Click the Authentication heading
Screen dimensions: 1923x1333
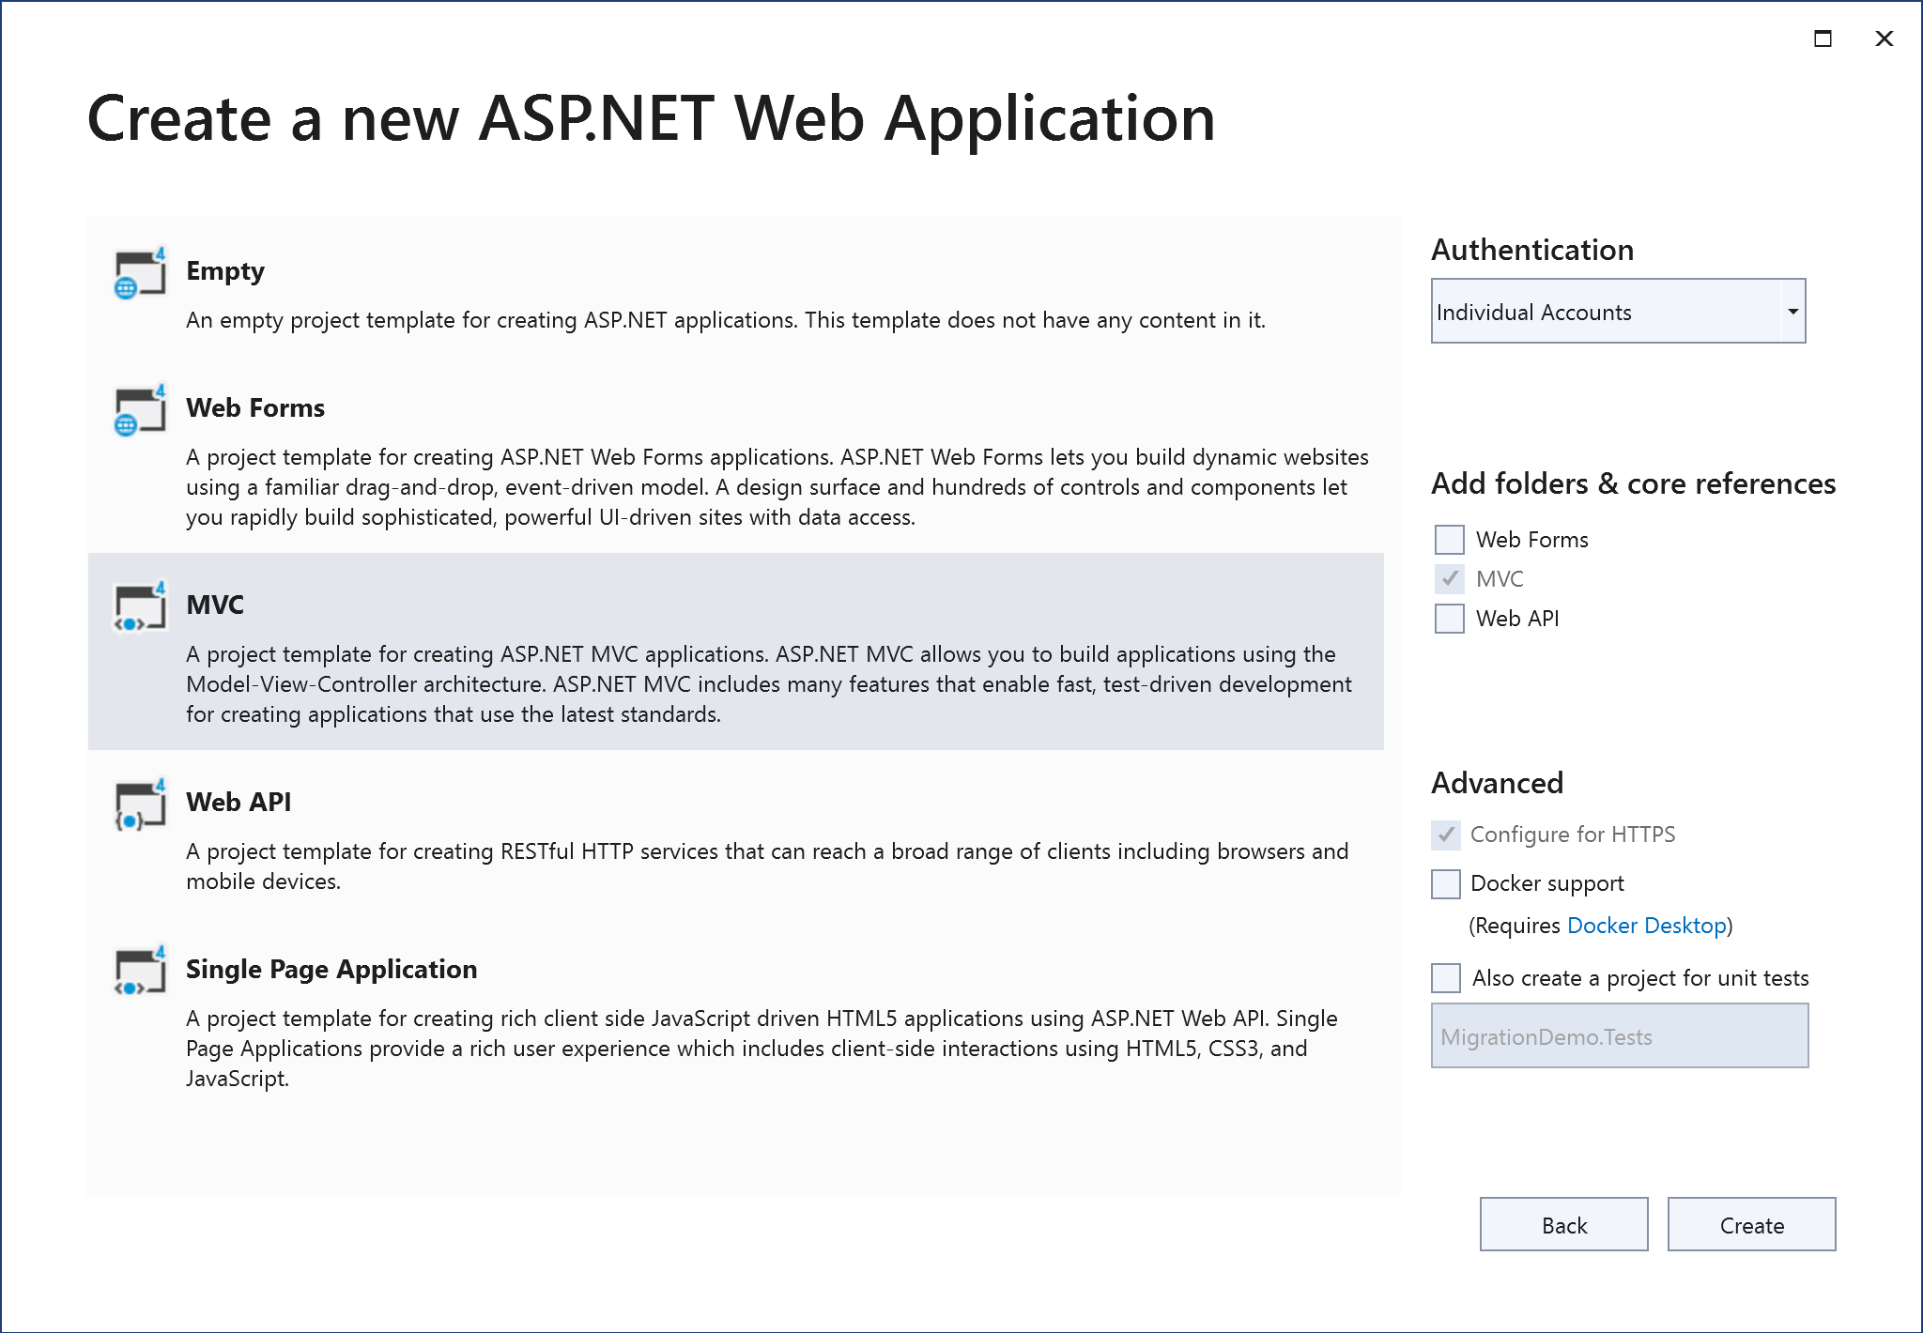click(1532, 250)
